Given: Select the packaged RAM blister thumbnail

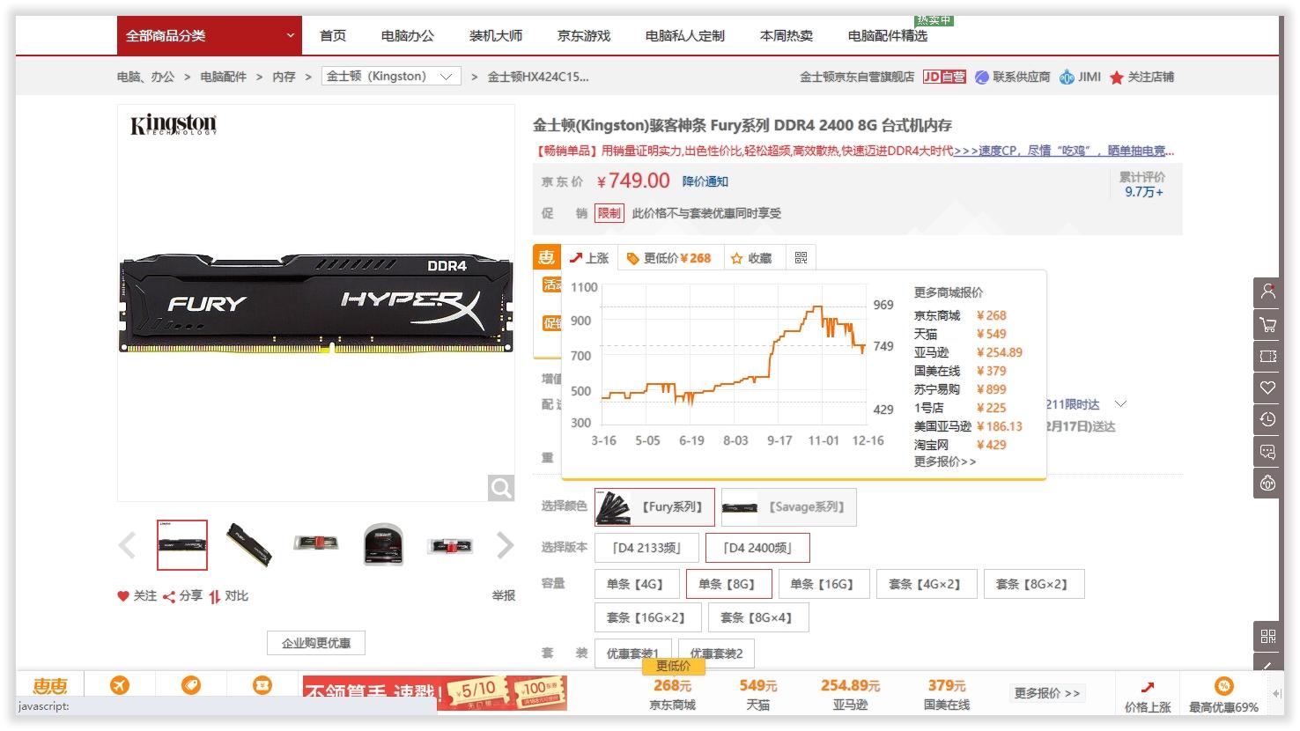Looking at the screenshot, I should click(383, 545).
